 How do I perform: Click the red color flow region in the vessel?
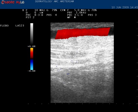(x=82, y=33)
